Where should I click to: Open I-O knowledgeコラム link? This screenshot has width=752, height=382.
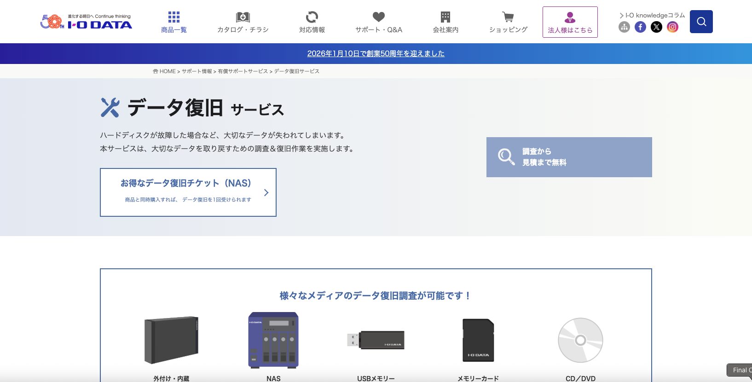coord(655,15)
